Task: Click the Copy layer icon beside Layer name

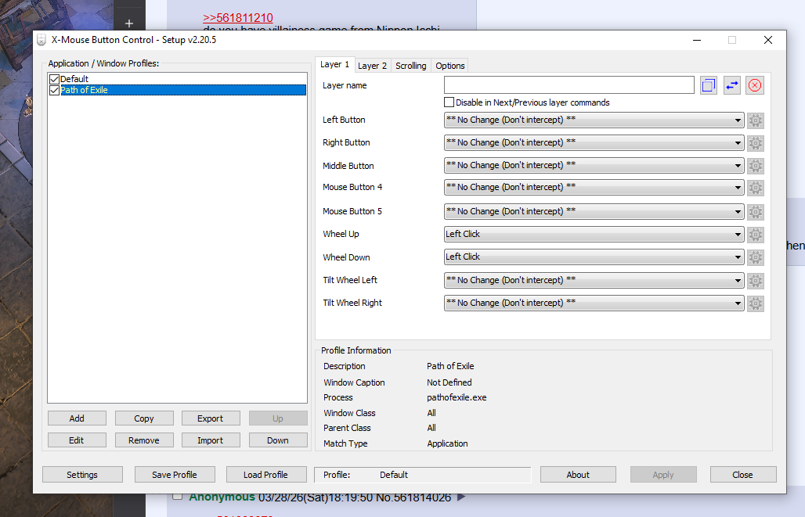Action: click(x=708, y=85)
